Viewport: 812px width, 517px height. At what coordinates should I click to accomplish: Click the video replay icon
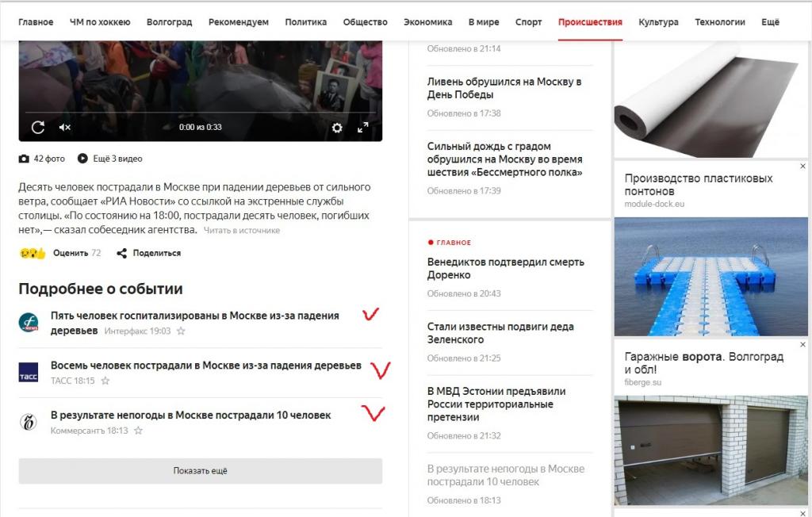[x=38, y=128]
